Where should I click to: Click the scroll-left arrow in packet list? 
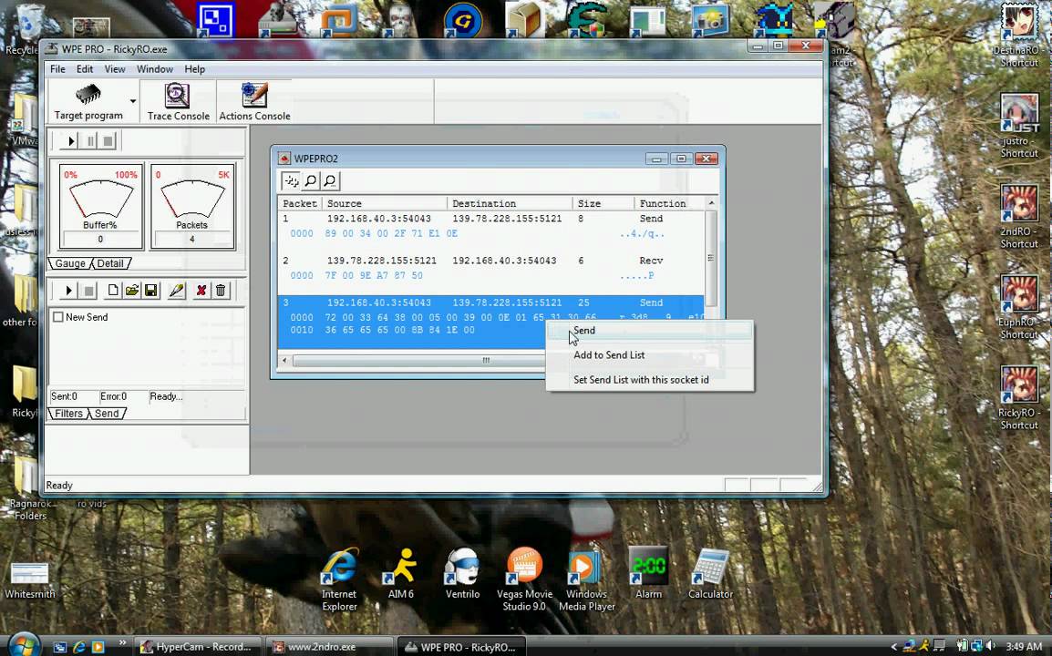pyautogui.click(x=284, y=360)
